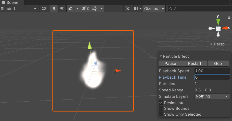Expand the scene camera settings dropdown arrow
The width and height of the screenshot is (232, 121).
[141, 9]
